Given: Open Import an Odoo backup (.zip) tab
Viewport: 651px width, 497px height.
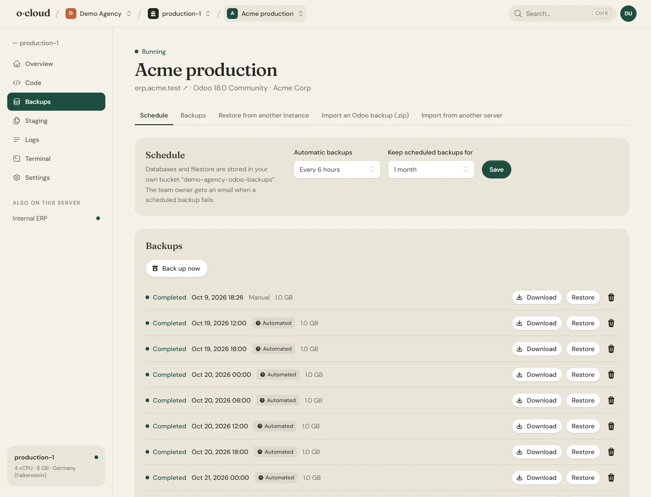Looking at the screenshot, I should click(x=365, y=115).
